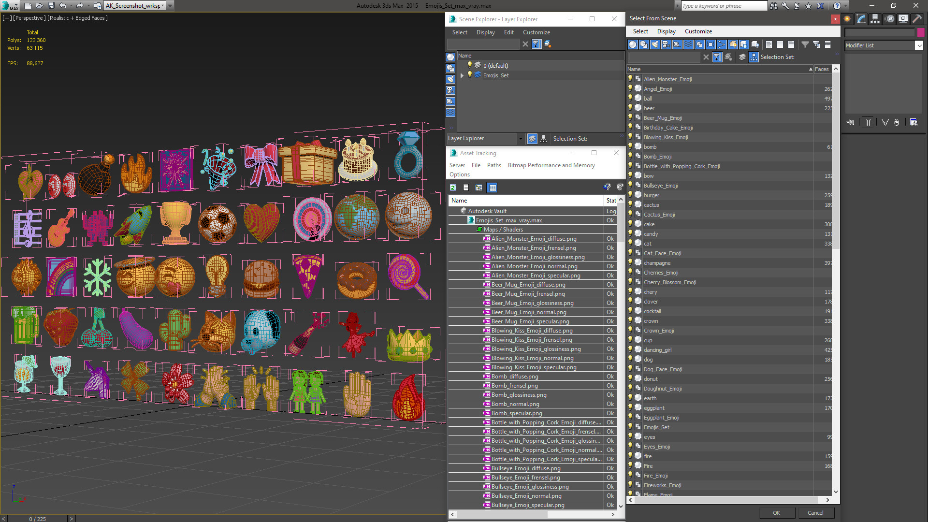The height and width of the screenshot is (522, 928).
Task: Click Configure Modifier Sets icon
Action: (x=913, y=122)
